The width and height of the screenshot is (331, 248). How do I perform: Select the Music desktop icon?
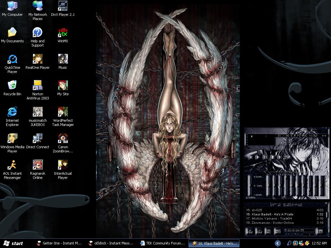(63, 62)
